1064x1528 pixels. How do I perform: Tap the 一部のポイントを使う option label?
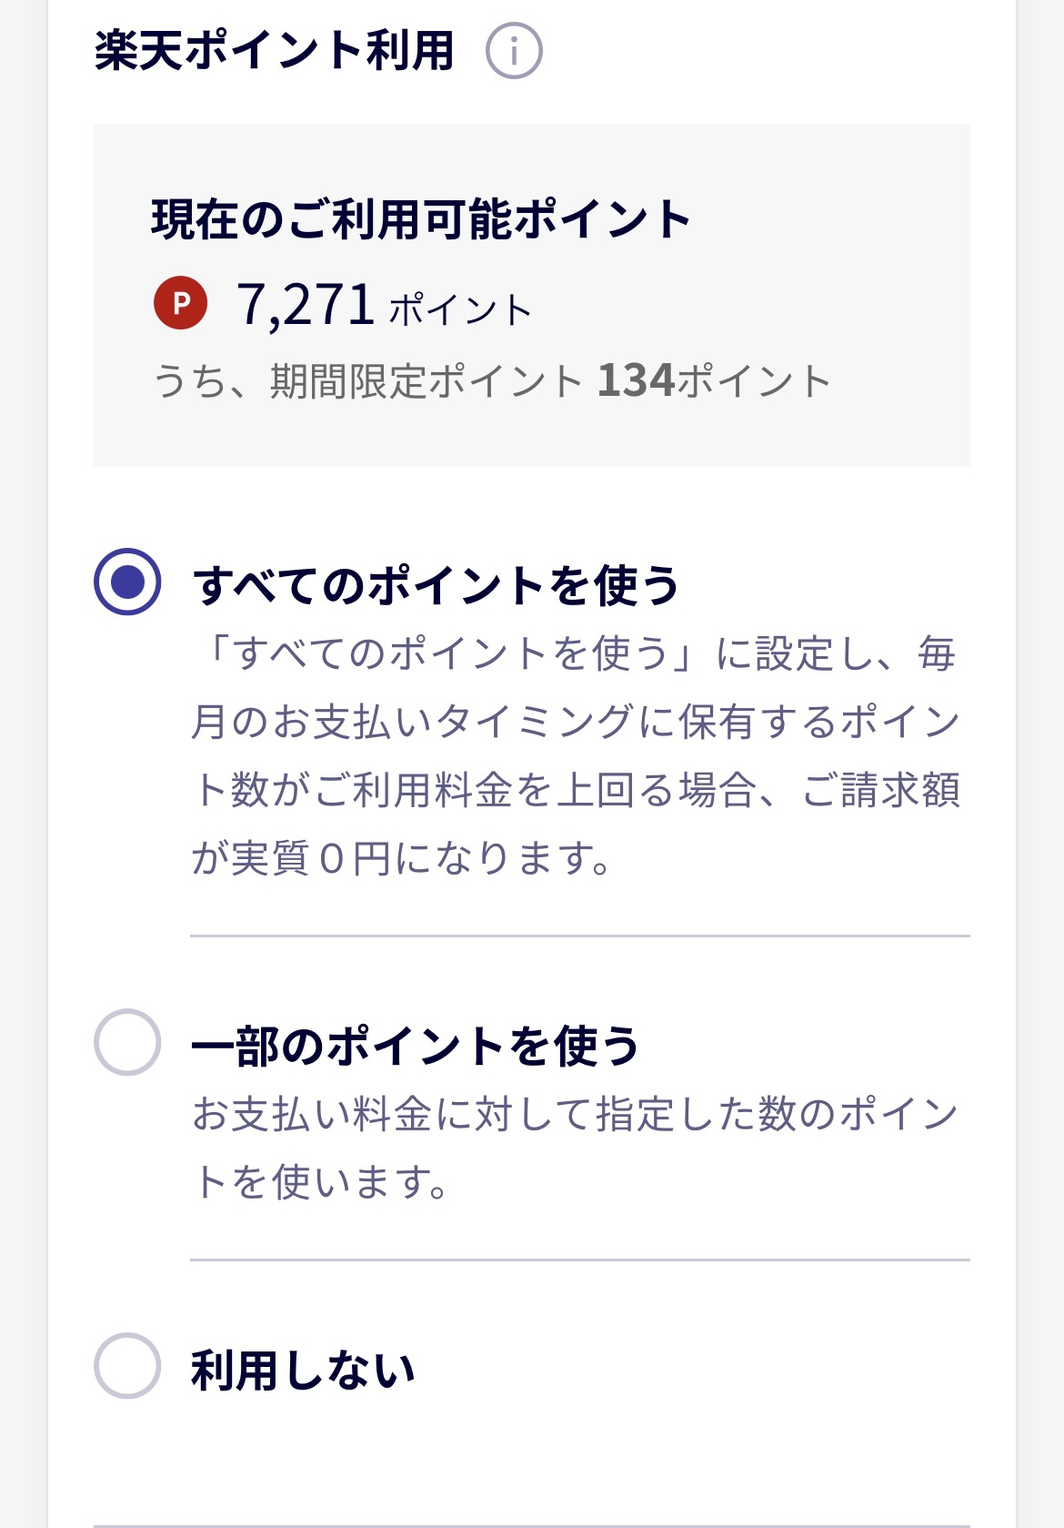(x=416, y=1046)
